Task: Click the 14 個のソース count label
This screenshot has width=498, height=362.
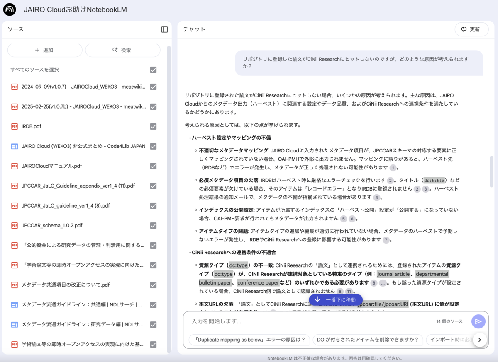Action: click(449, 321)
